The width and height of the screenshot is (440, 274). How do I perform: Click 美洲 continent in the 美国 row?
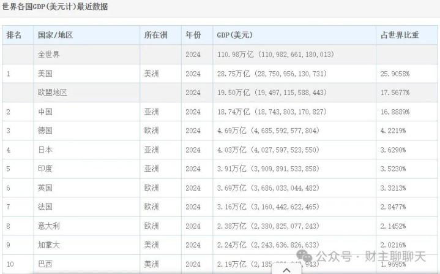[x=151, y=74]
